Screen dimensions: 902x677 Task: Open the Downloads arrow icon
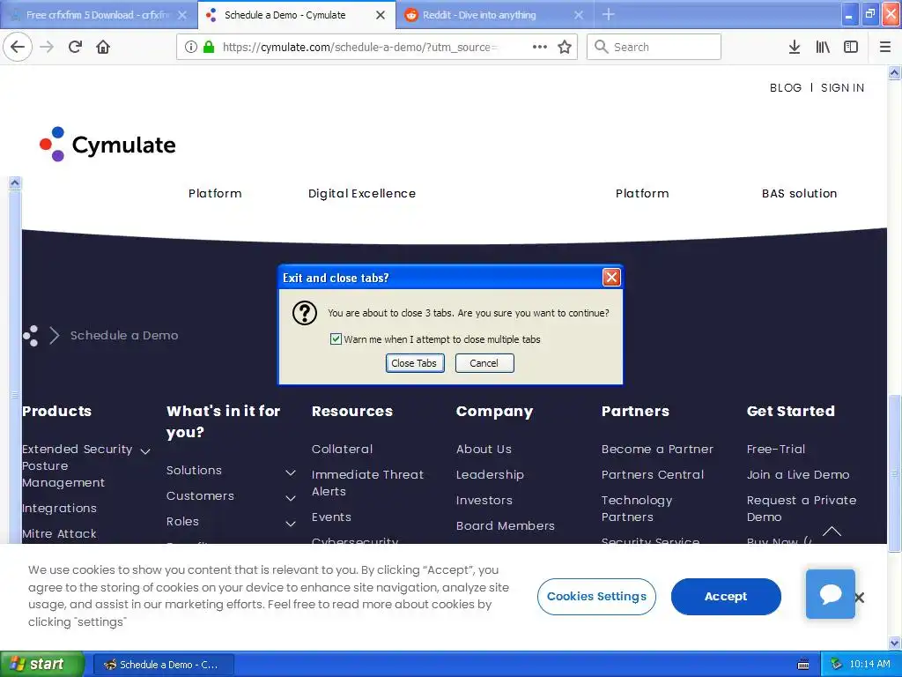click(x=795, y=47)
